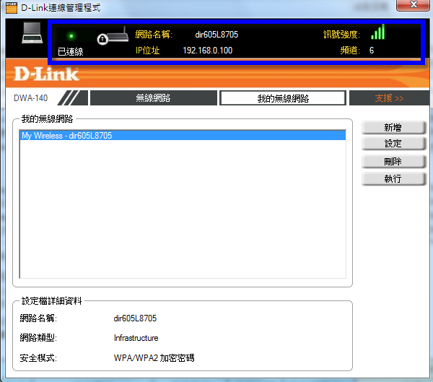Screen dimensions: 433x382
Task: Switch to the 無線網路 tab
Action: coord(154,98)
